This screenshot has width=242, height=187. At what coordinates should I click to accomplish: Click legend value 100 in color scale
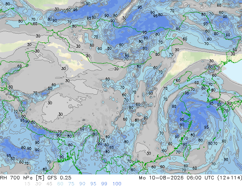click(x=117, y=184)
